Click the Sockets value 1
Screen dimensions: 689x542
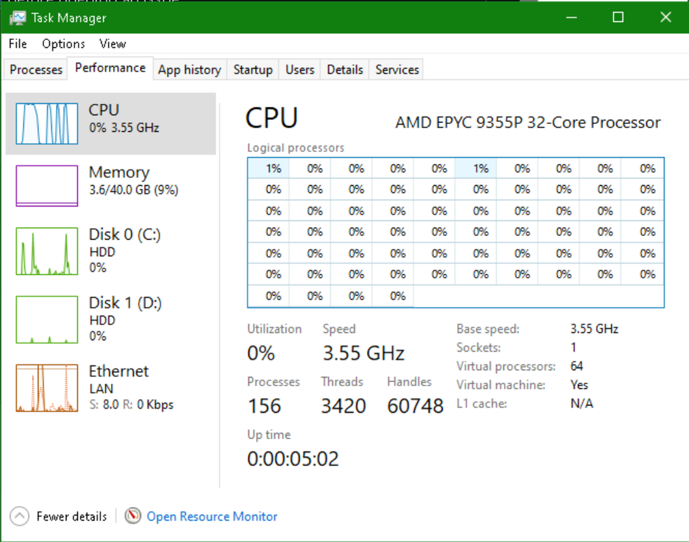click(573, 348)
